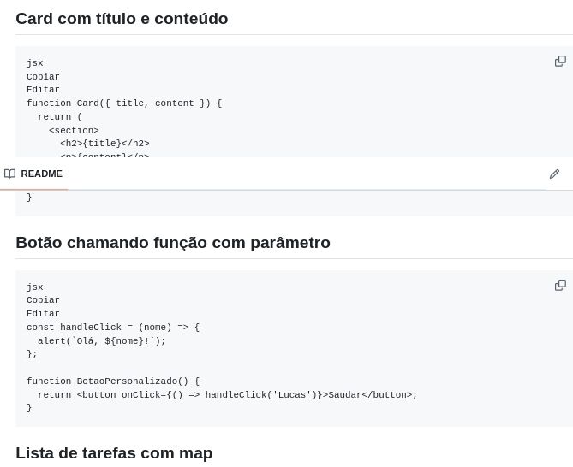The height and width of the screenshot is (467, 573).
Task: Click the 'Botão chamando função com parâmetro' heading
Action: pos(173,242)
